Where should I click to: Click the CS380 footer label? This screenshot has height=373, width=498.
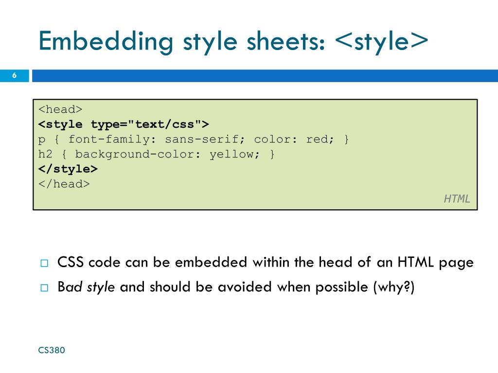tap(52, 350)
